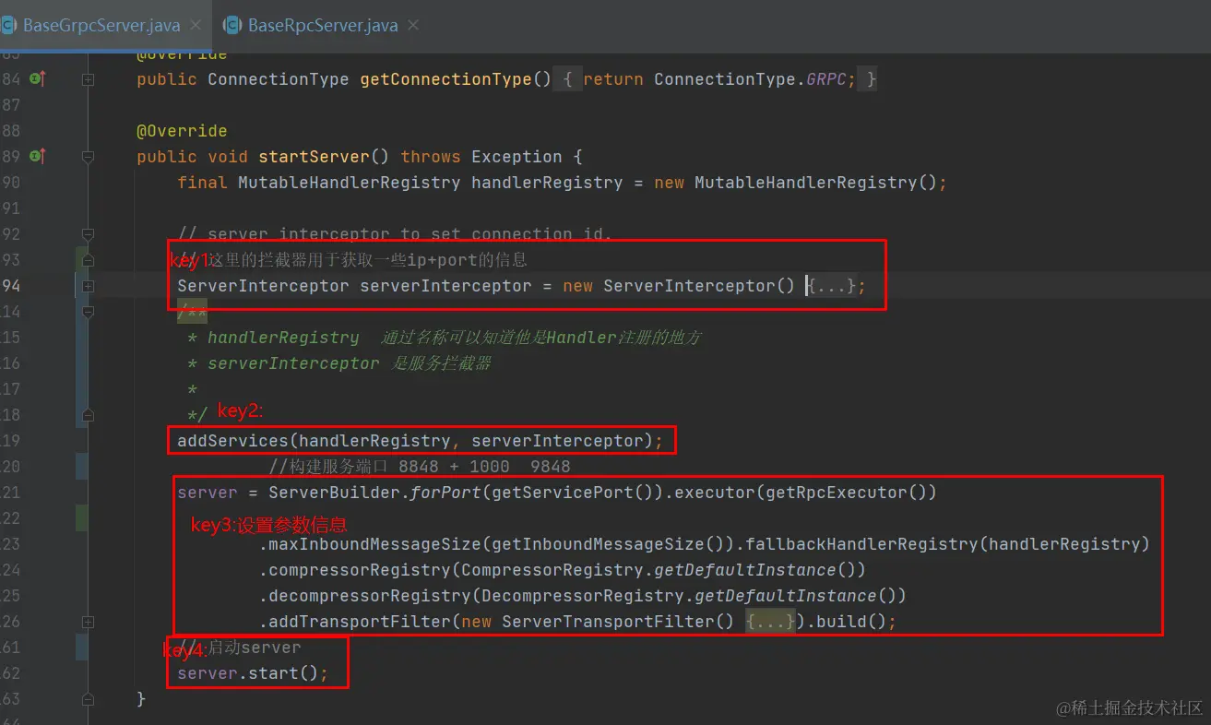Click the implements gutter icon beside getConnectionType
1211x725 pixels.
tap(37, 79)
